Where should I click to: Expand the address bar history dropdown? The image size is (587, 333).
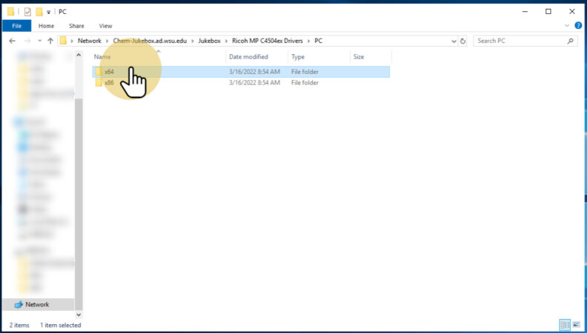(453, 41)
